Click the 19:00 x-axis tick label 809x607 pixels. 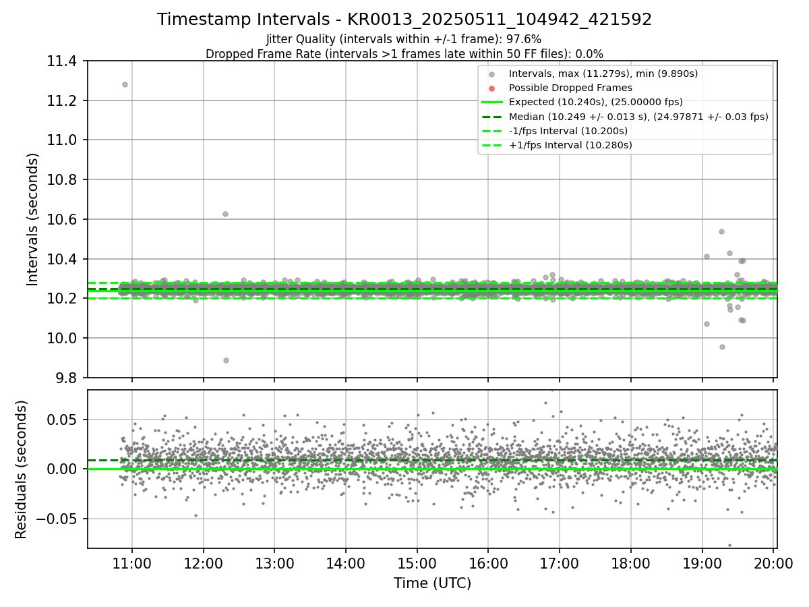702,563
